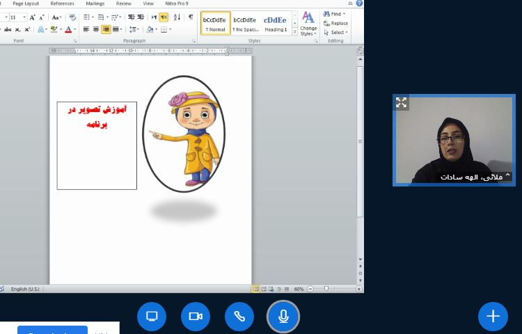Viewport: 522px width, 334px height.
Task: Click the Borders icon
Action: 164,30
